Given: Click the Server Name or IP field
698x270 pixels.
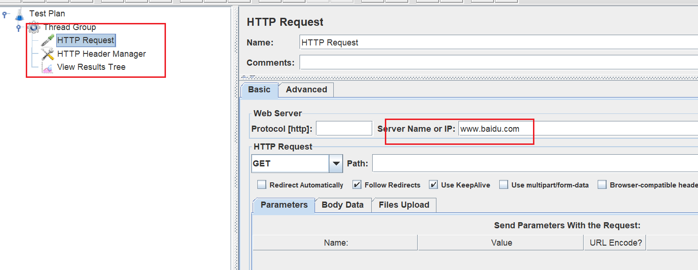Looking at the screenshot, I should click(x=578, y=128).
